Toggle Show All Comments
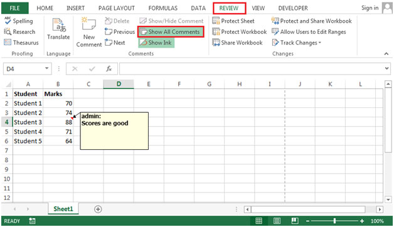This screenshot has width=394, height=227. pyautogui.click(x=171, y=31)
